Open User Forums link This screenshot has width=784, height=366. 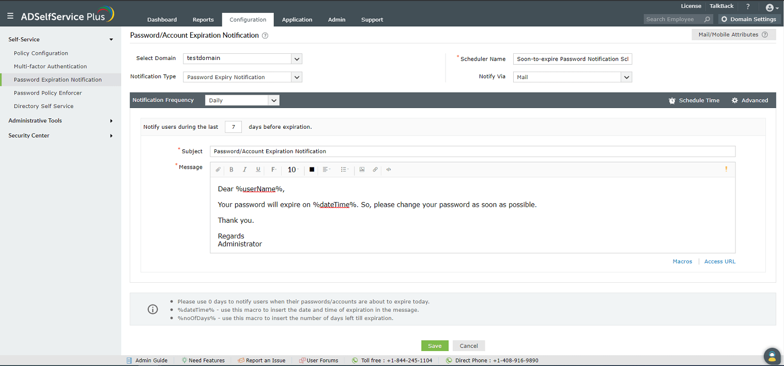318,360
